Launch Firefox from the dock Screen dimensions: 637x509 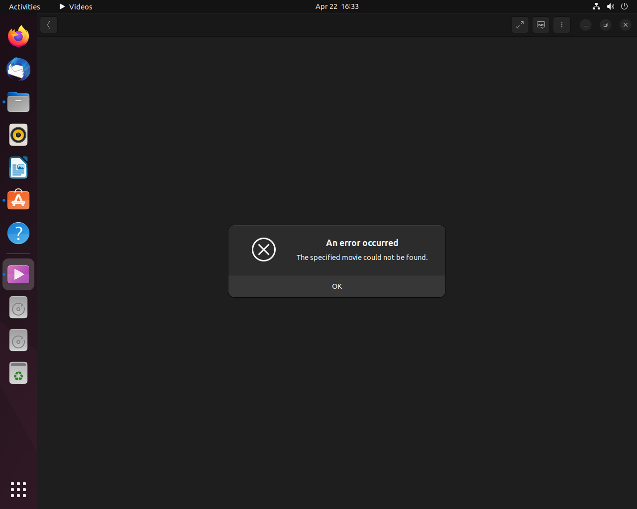[18, 36]
